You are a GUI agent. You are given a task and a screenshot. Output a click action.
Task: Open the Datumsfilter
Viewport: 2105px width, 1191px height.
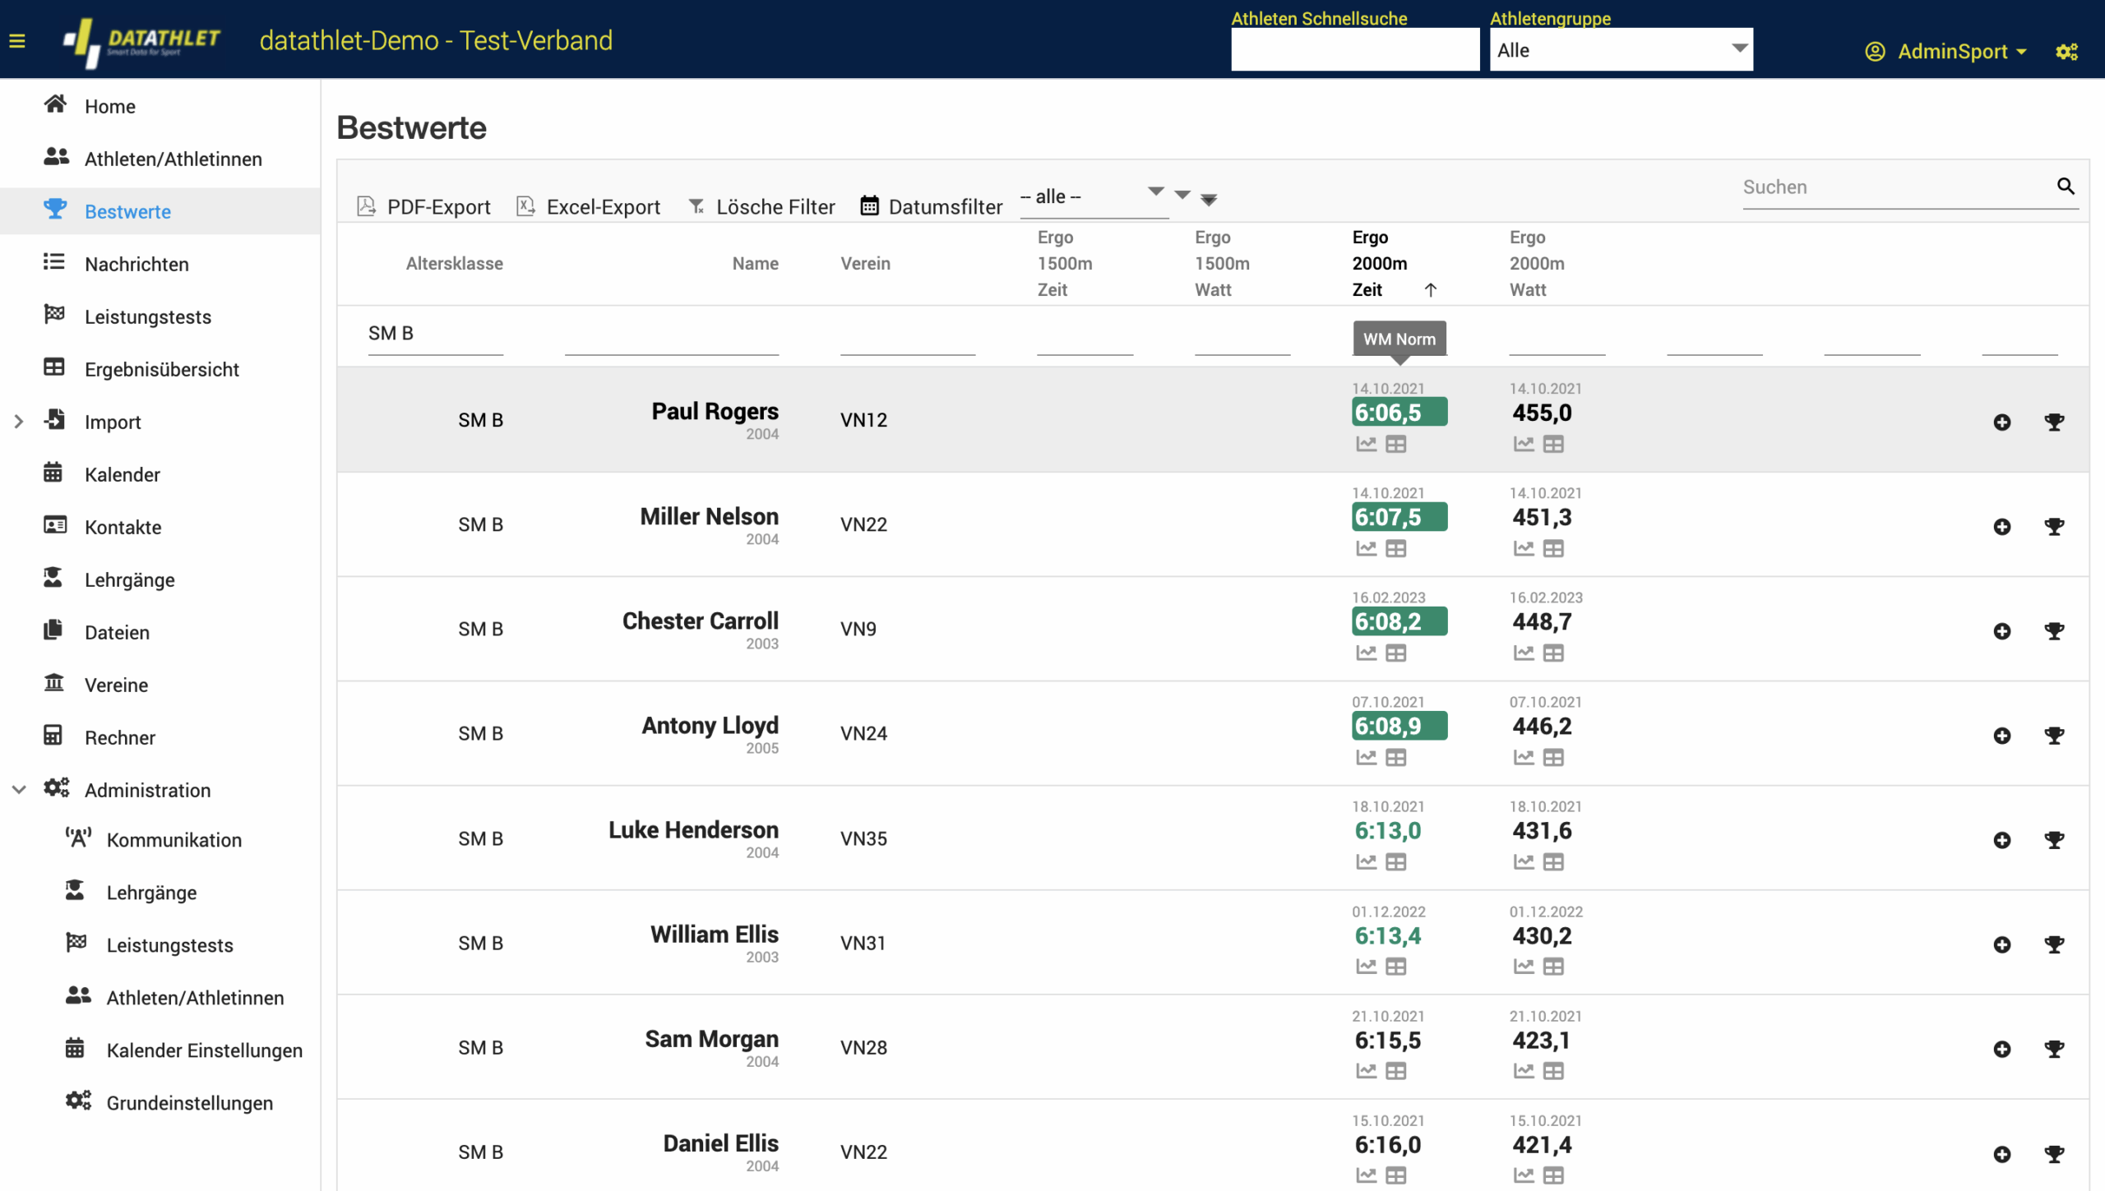pos(931,206)
